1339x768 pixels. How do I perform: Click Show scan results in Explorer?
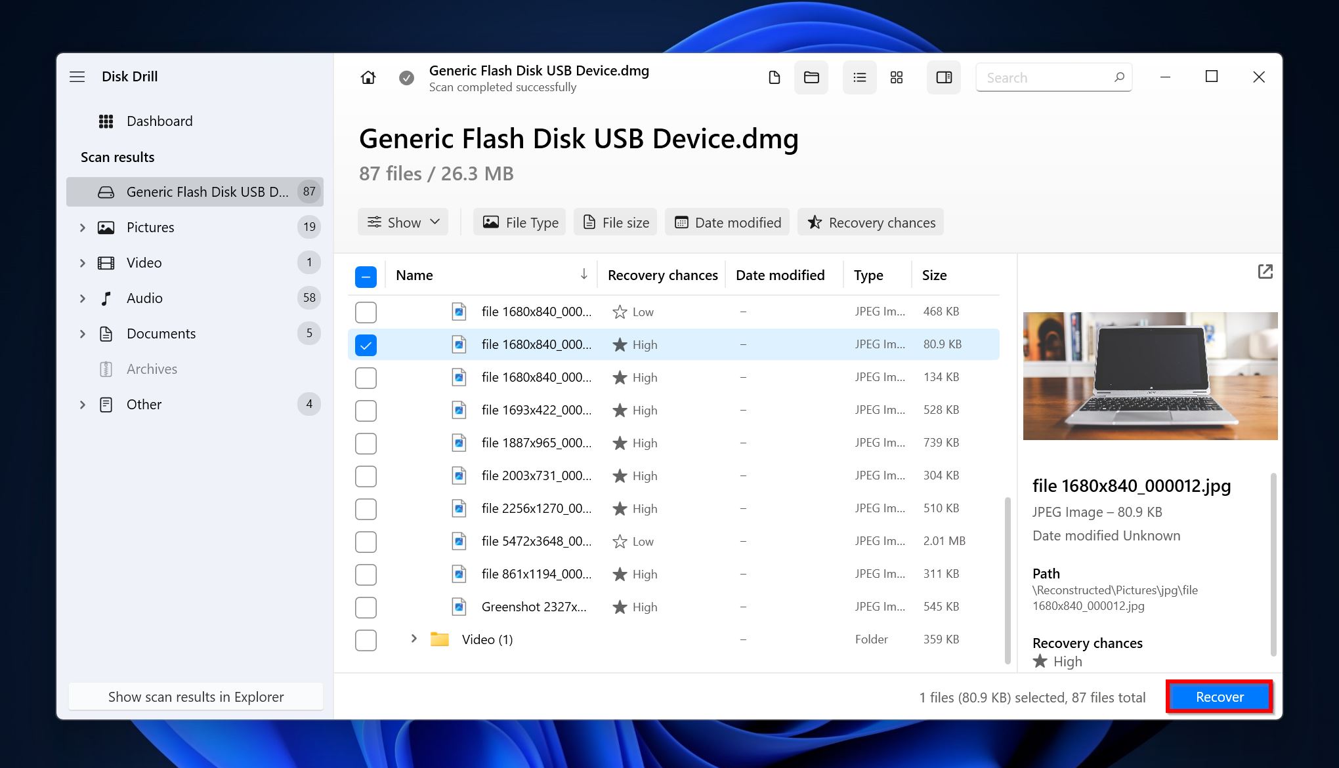tap(197, 697)
